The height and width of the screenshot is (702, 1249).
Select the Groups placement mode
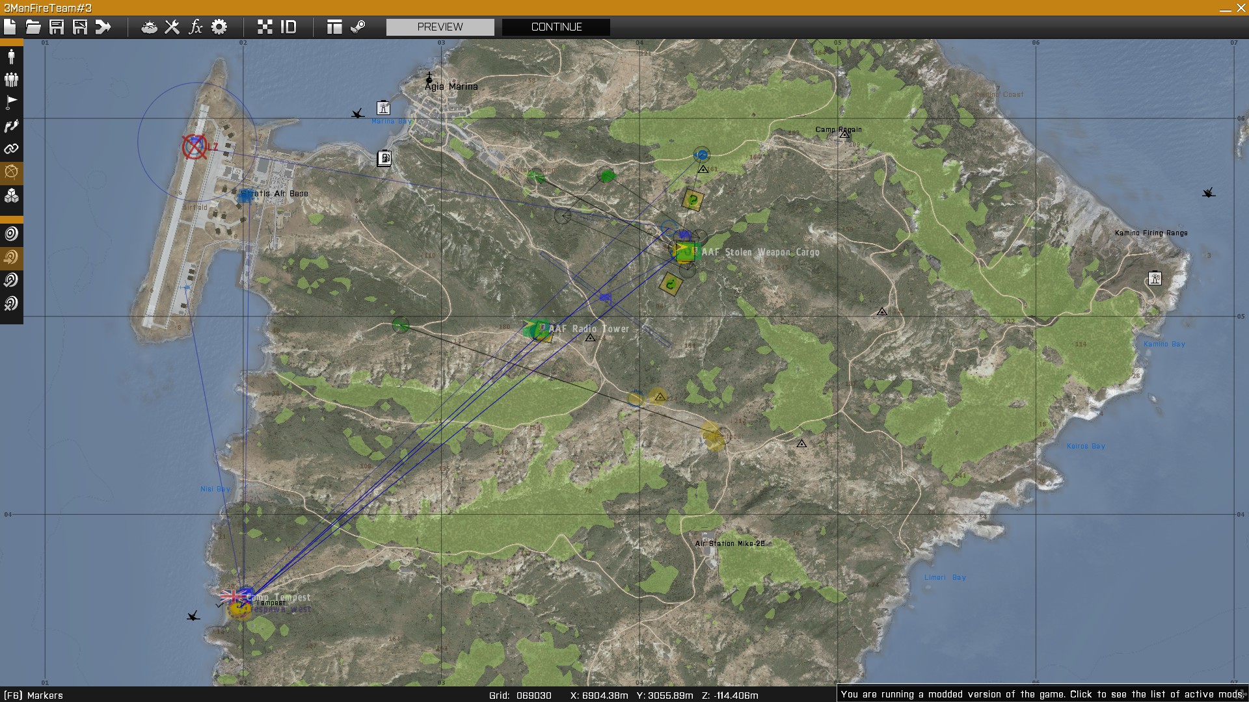[11, 79]
